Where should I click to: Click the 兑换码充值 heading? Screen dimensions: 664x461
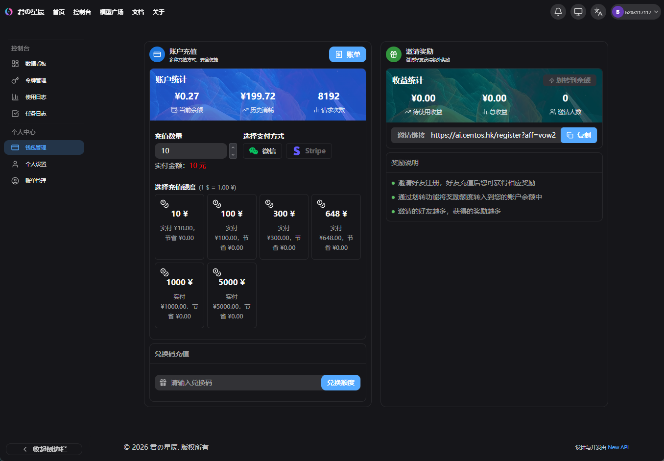[x=172, y=354]
